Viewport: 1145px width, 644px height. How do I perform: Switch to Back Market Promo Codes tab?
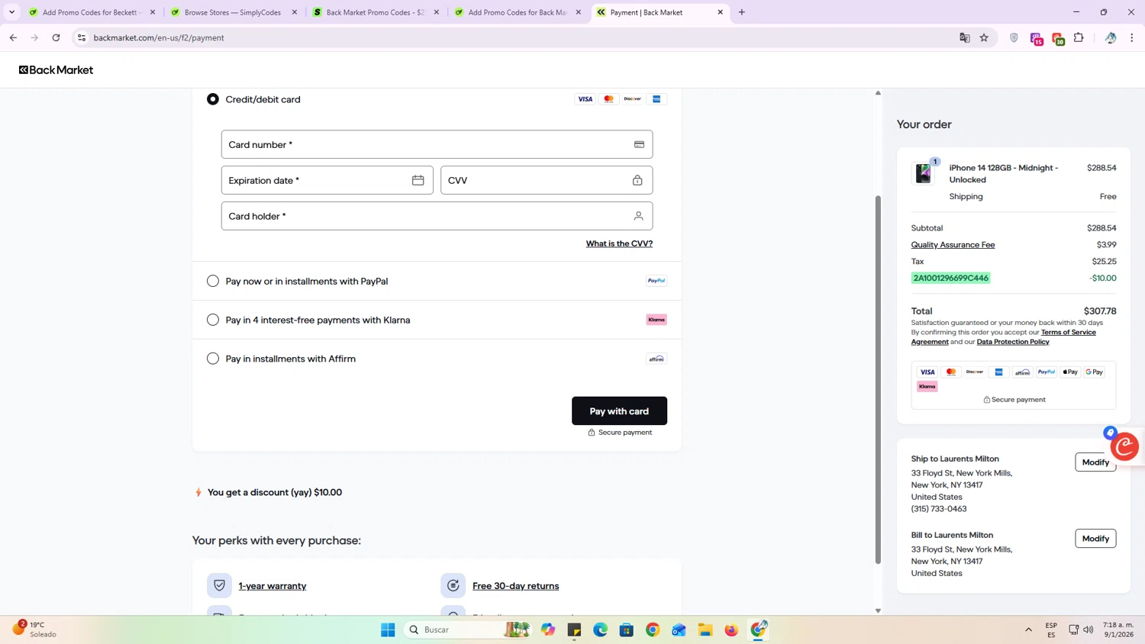[x=376, y=12]
